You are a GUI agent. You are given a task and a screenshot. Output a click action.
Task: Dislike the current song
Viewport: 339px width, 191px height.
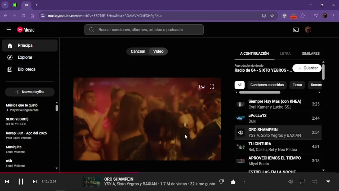click(222, 182)
